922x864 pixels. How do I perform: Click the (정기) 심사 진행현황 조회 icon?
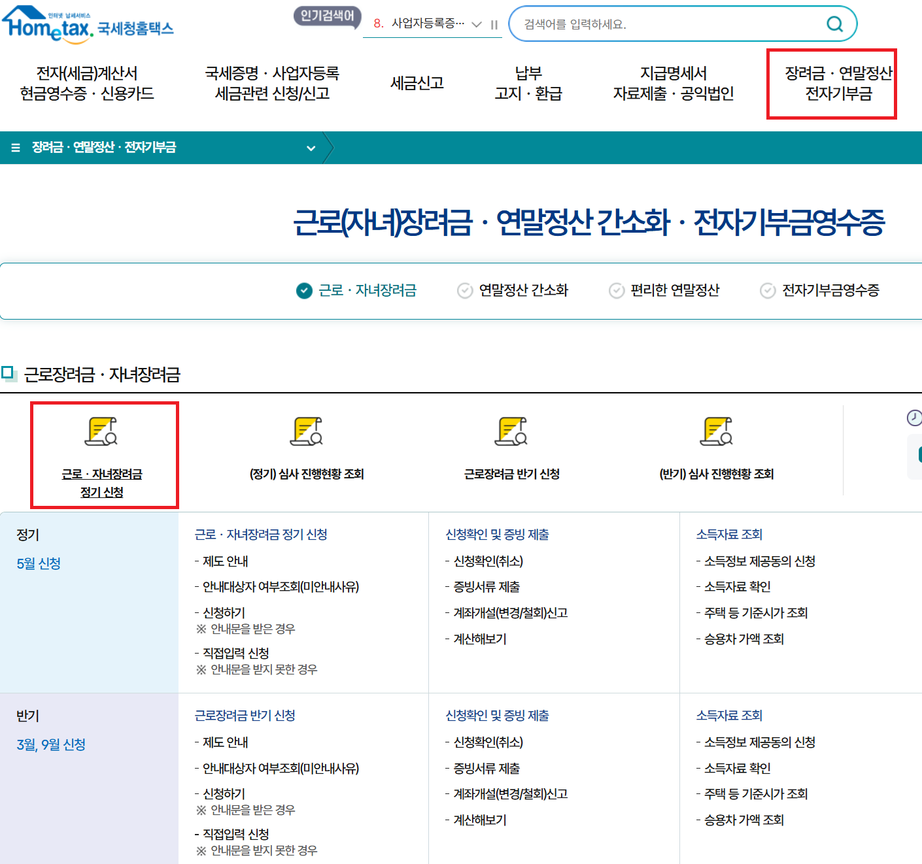307,431
